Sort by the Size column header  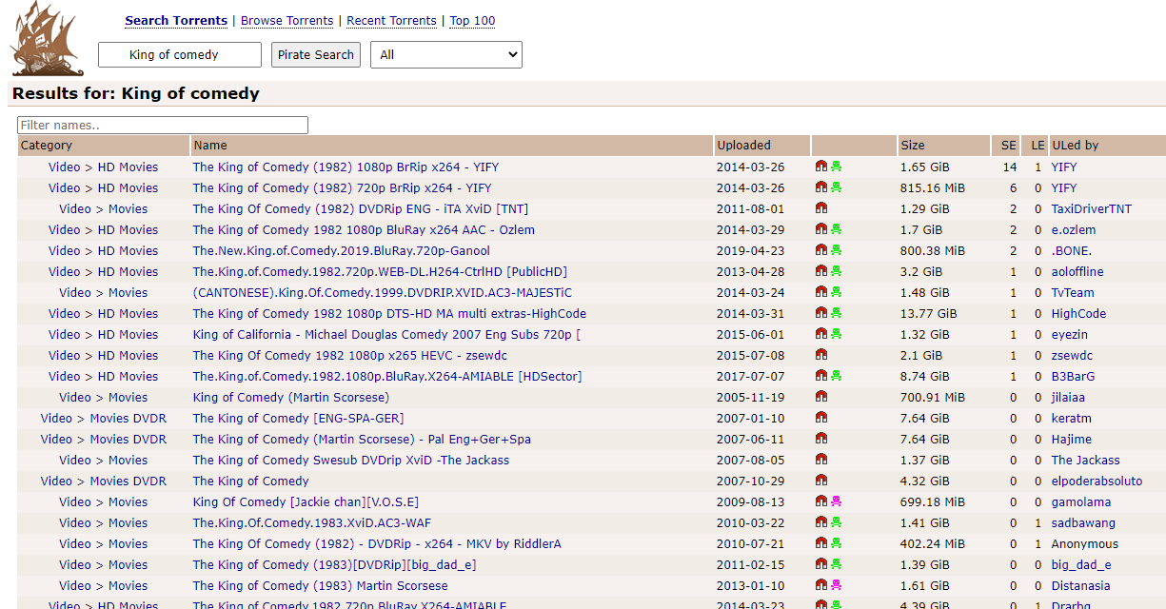pyautogui.click(x=913, y=146)
